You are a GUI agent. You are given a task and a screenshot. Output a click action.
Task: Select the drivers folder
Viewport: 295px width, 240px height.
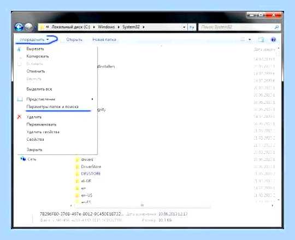(87, 159)
